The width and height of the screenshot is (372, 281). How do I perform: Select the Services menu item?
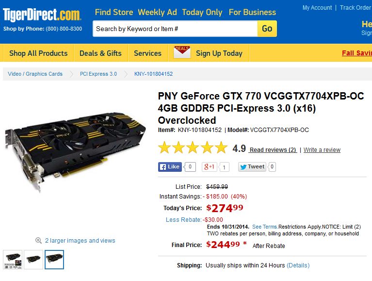147,53
